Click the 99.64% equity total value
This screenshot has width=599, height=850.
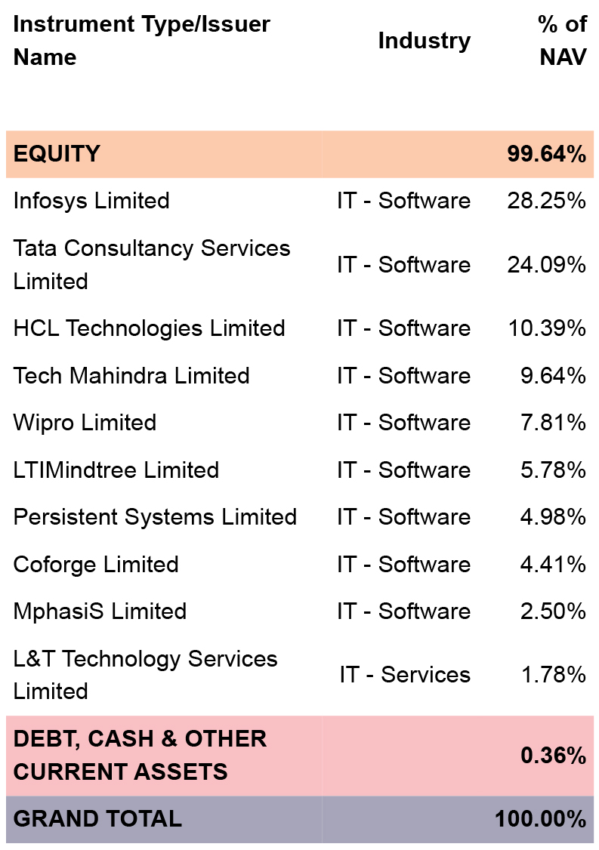pos(547,154)
